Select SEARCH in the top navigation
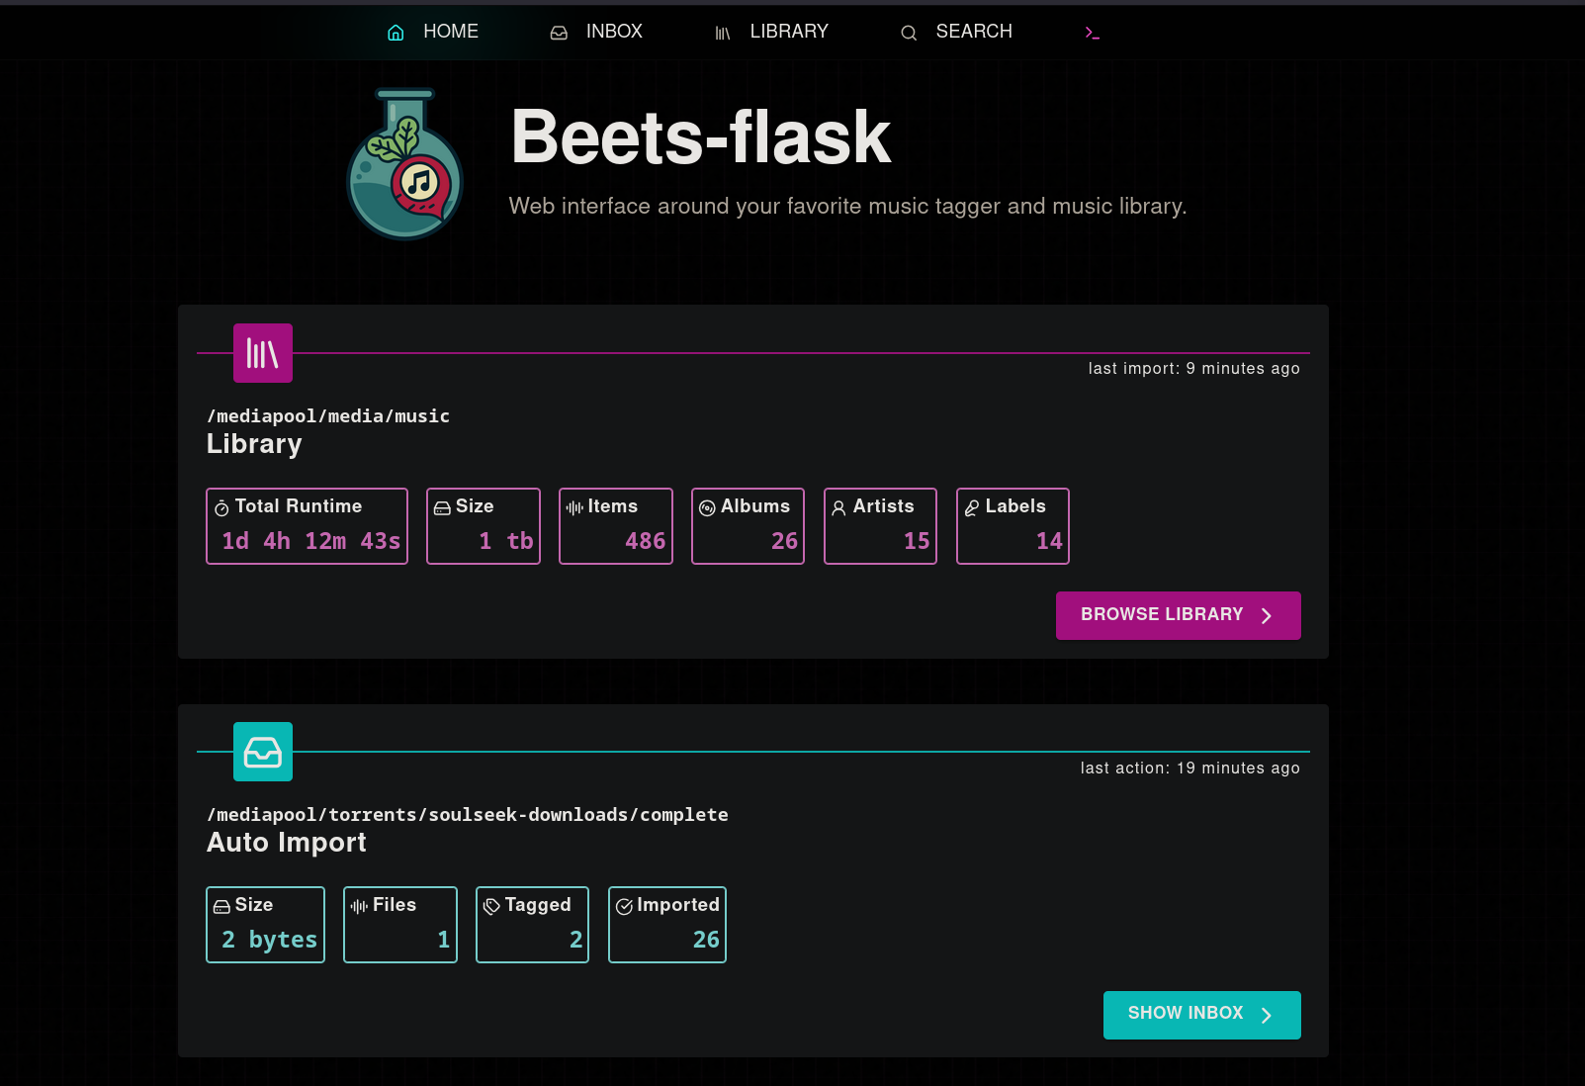1585x1086 pixels. (x=974, y=31)
